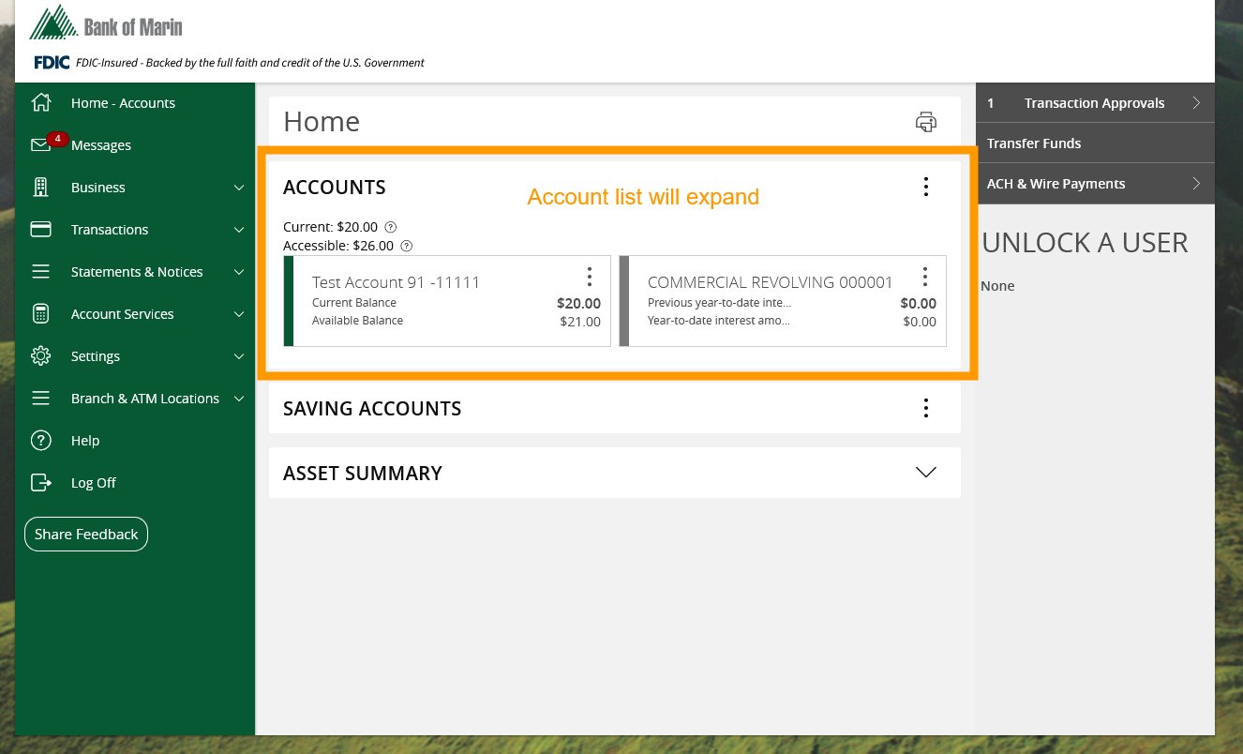Expand the Statements & Notices section

[237, 271]
